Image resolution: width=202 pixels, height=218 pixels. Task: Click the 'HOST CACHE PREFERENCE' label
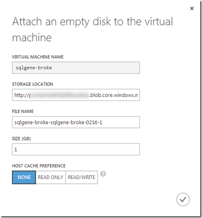click(x=39, y=166)
